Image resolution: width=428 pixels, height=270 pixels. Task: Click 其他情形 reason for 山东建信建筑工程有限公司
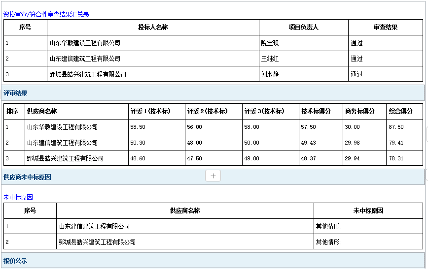click(x=328, y=226)
